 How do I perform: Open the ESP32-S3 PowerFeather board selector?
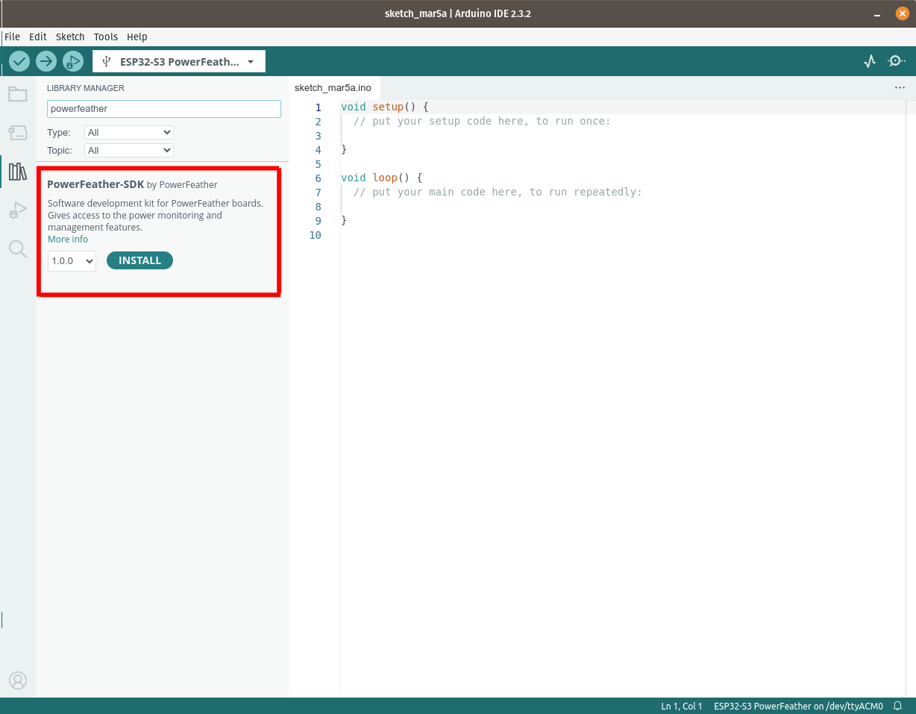pos(179,61)
